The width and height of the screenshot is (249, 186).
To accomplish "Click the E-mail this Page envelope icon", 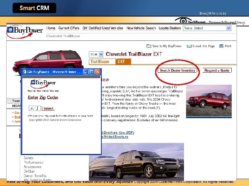I will click(189, 46).
